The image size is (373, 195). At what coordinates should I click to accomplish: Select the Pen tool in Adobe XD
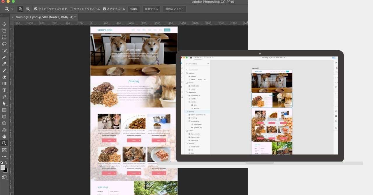pos(182,82)
